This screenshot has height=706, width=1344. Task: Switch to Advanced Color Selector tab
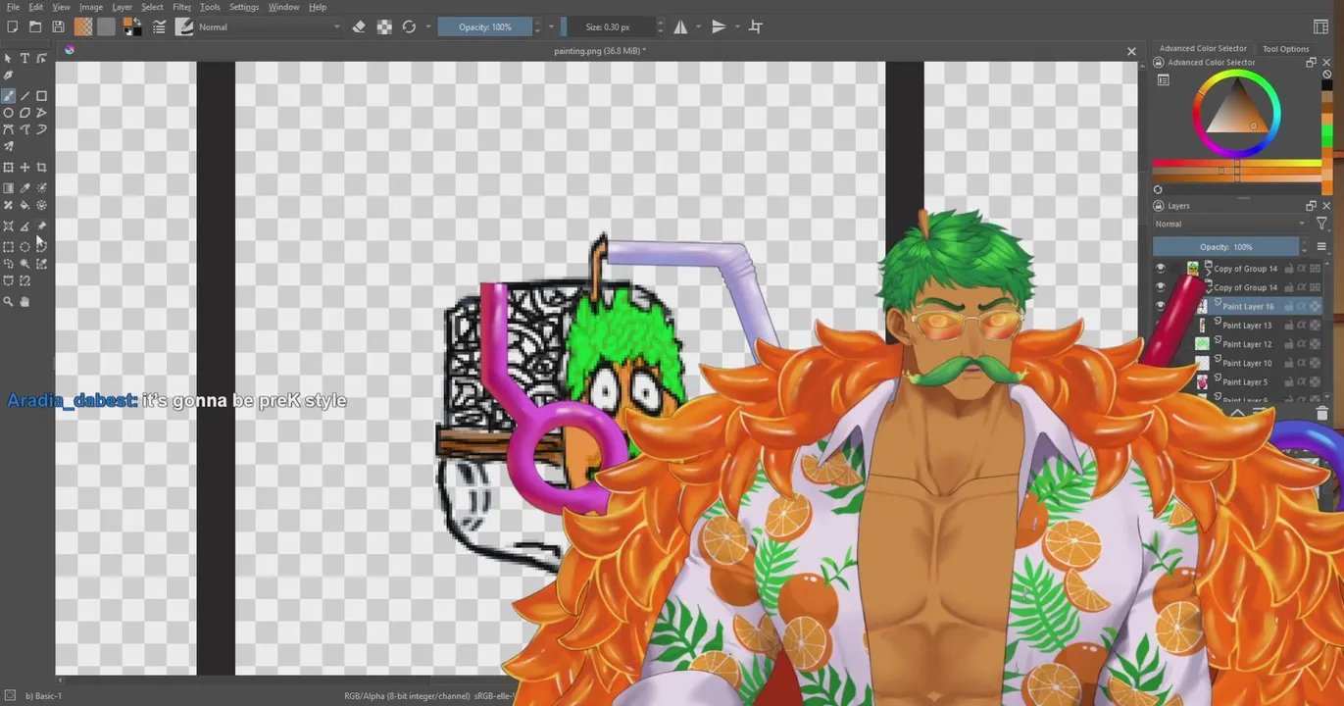(1203, 48)
